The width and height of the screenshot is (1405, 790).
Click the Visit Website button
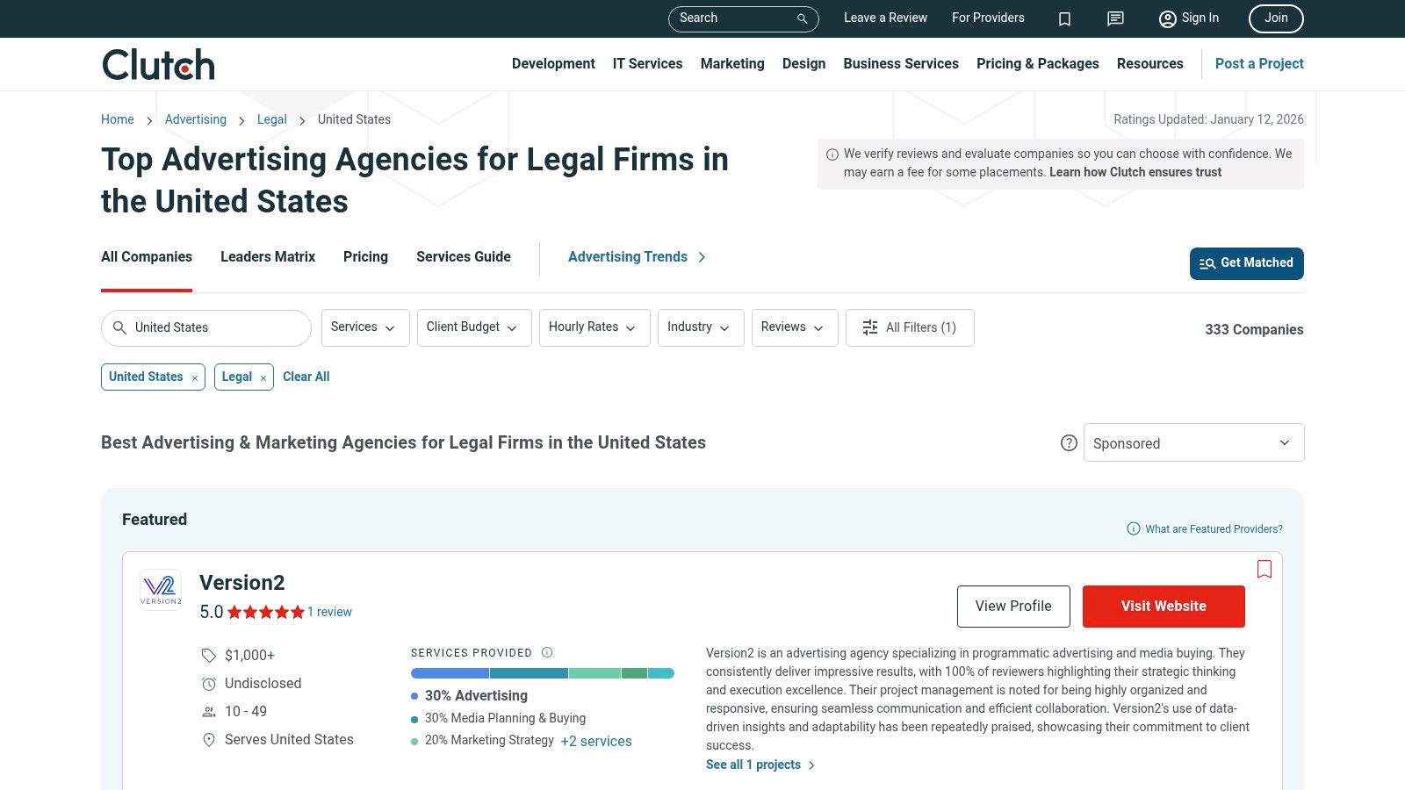[1163, 607]
